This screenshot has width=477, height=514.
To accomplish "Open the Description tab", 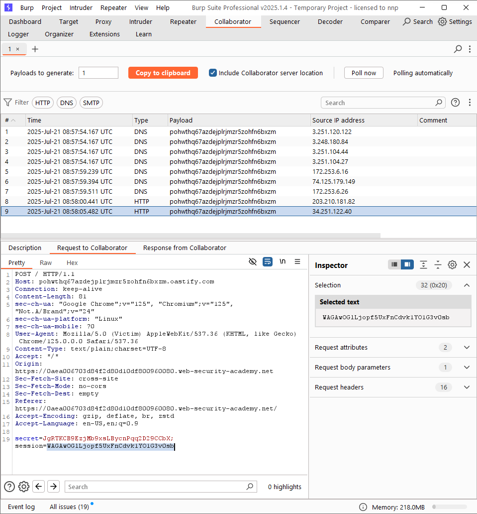I will tap(25, 248).
